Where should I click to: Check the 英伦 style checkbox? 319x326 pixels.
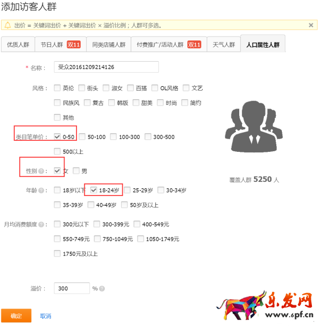(x=57, y=88)
